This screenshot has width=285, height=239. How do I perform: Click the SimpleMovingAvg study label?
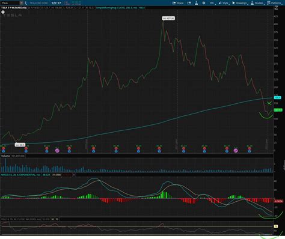(x=117, y=8)
